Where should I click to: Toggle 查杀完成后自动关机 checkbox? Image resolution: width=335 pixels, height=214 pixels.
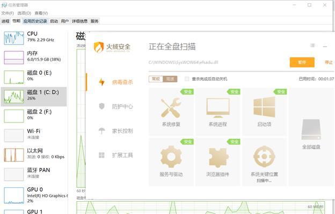187,79
